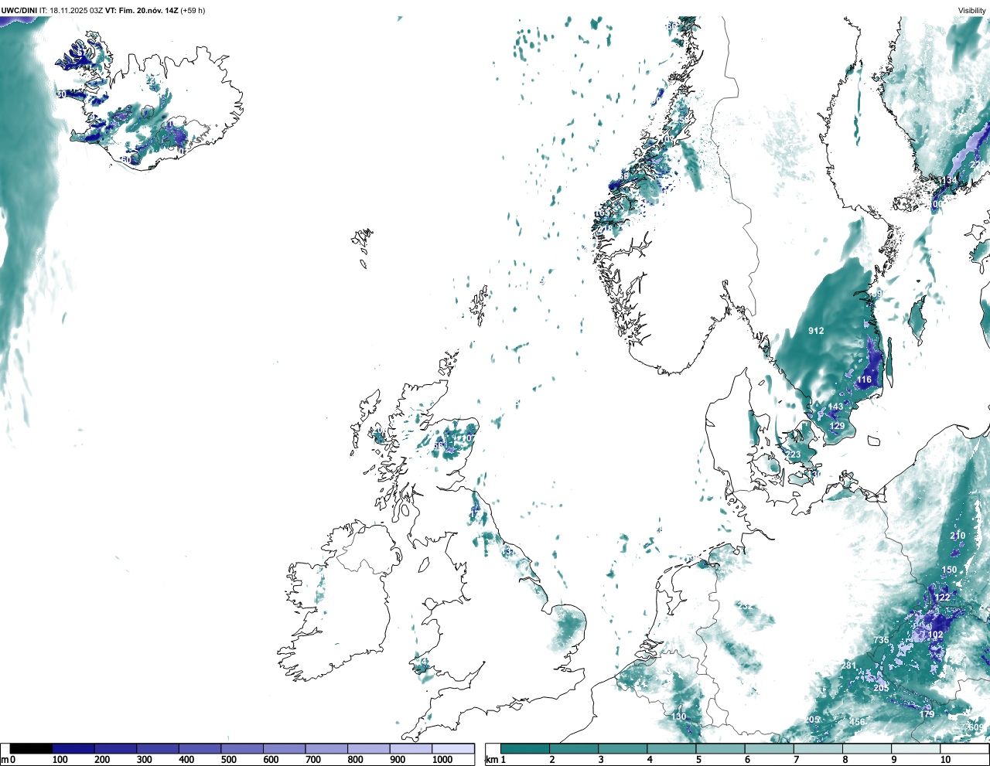The height and width of the screenshot is (766, 990).
Task: Click the 5 label on the km legend
Action: [698, 760]
